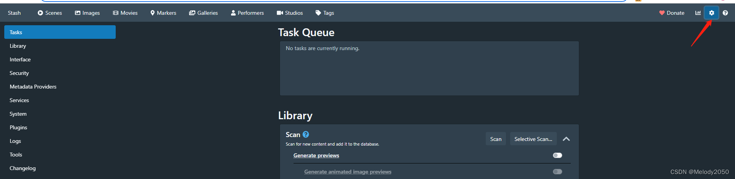Viewport: 735px width, 179px height.
Task: Open the Images page from navbar
Action: click(x=87, y=13)
